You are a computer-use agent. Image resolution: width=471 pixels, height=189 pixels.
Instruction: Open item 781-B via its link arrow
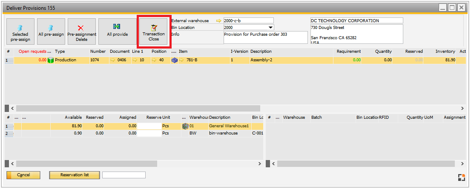pyautogui.click(x=181, y=60)
